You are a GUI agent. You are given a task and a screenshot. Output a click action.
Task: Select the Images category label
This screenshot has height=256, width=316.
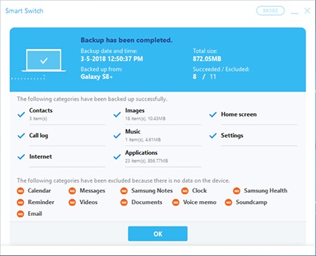pos(135,110)
